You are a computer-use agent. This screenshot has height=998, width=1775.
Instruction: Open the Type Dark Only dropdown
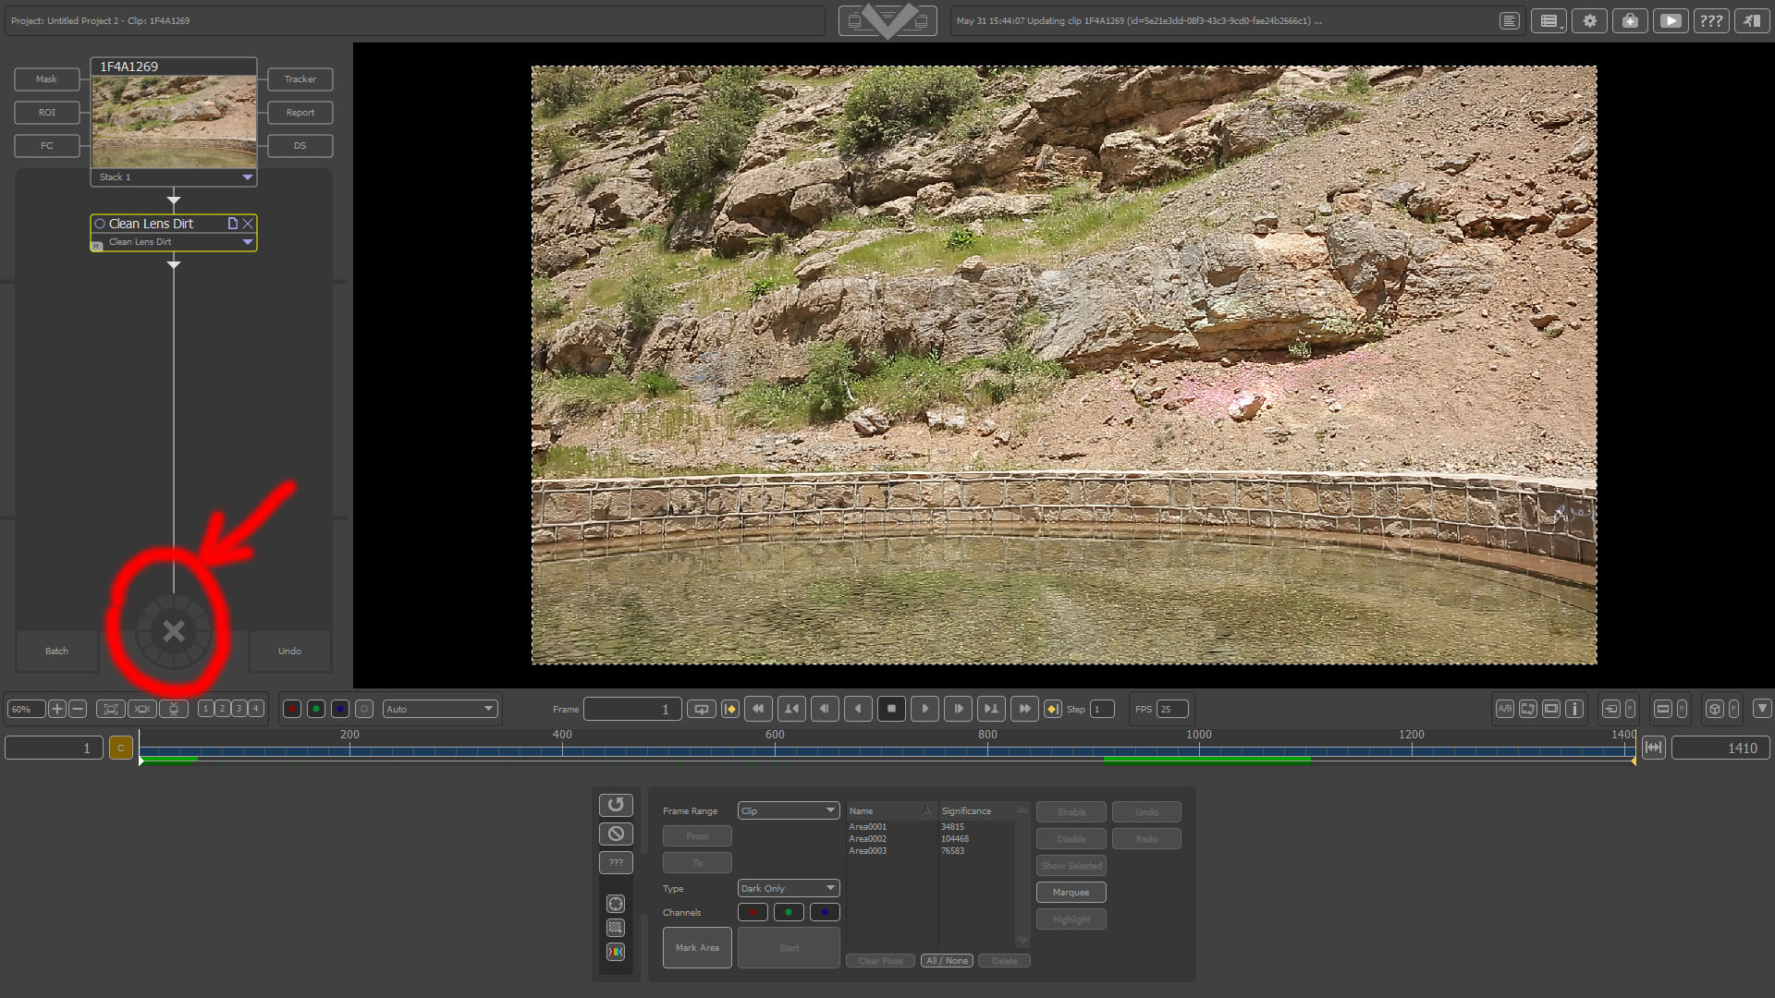789,889
